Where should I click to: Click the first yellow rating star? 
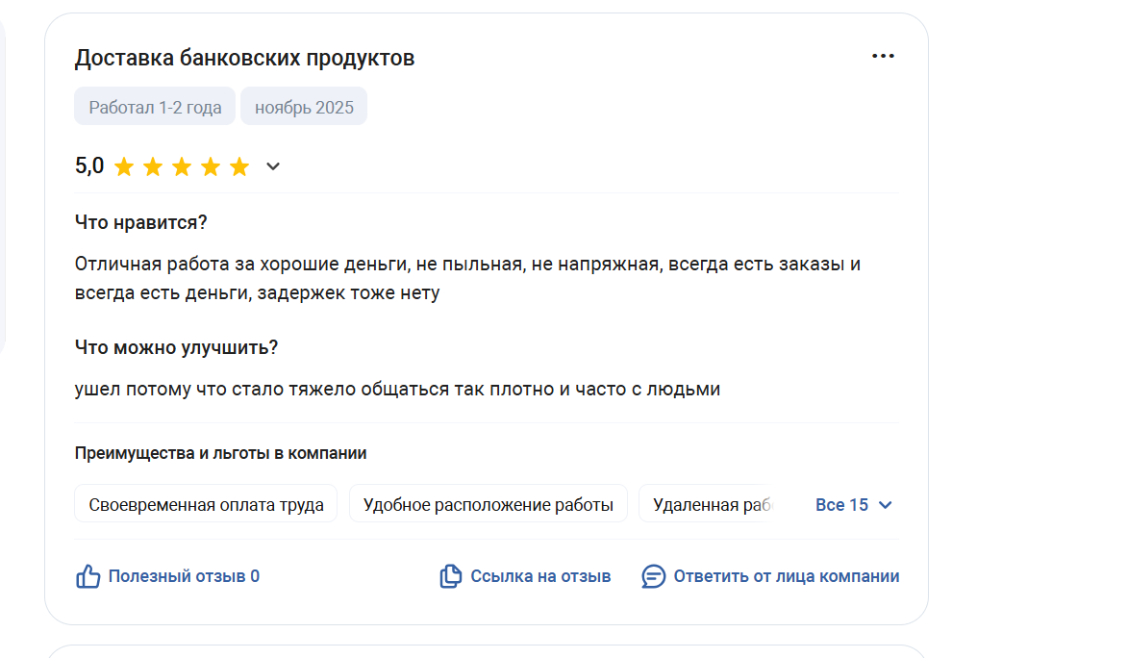tap(124, 167)
